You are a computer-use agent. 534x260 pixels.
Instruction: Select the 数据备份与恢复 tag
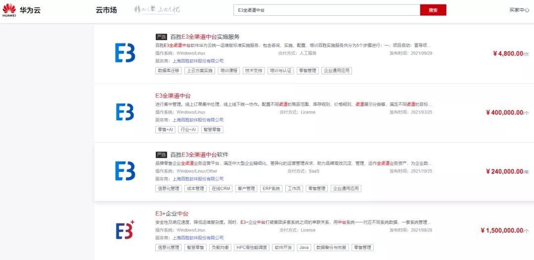pos(331,248)
